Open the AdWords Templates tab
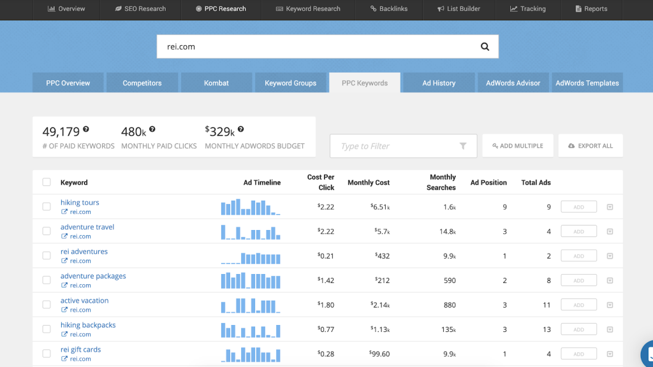The width and height of the screenshot is (653, 367). 587,83
